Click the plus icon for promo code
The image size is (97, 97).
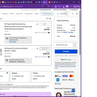75,45
